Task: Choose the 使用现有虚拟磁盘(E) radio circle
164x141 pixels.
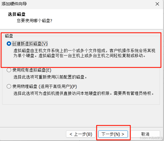Action: [x=9, y=70]
